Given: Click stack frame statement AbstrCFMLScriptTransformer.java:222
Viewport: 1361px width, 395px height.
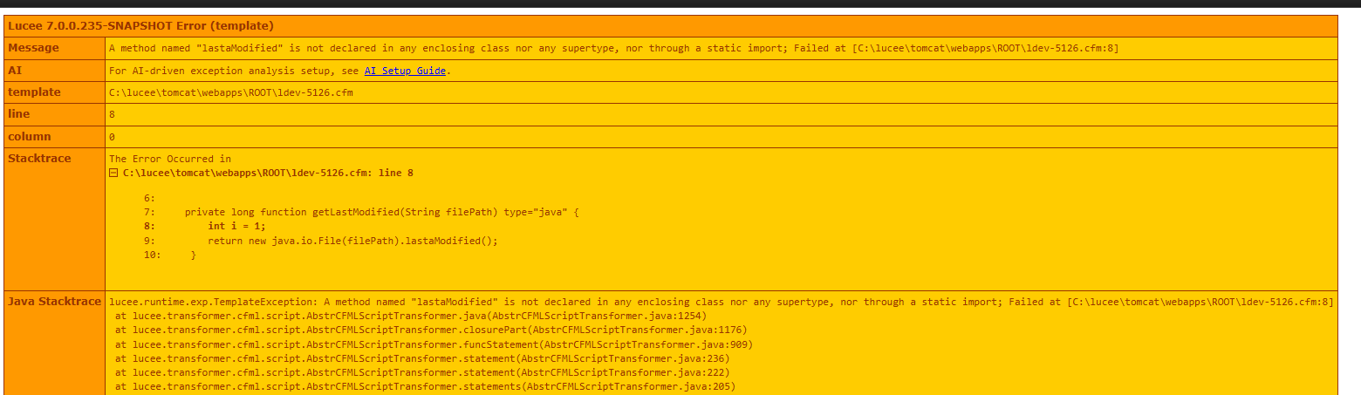Looking at the screenshot, I should click(422, 372).
